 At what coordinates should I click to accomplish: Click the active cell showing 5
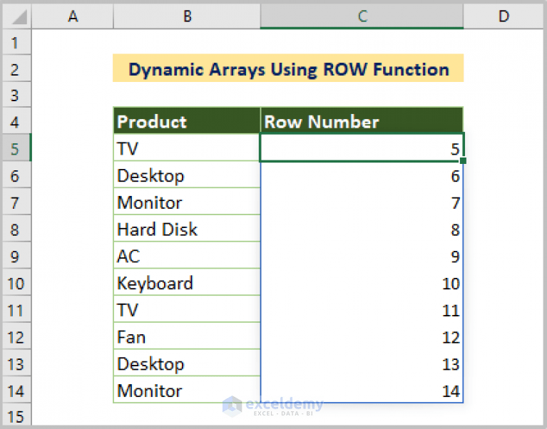click(362, 148)
